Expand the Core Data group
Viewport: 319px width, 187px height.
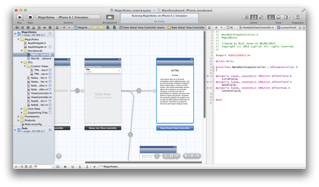[x=21, y=109]
